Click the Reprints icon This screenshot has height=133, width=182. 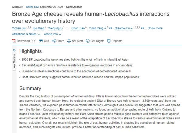coord(109,41)
